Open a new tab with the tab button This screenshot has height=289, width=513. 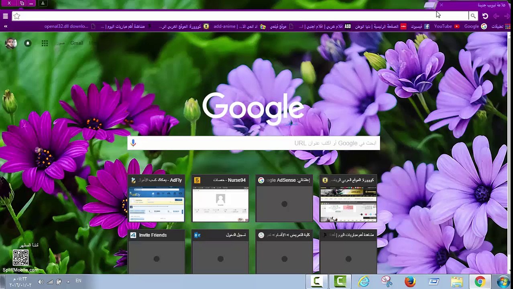[430, 5]
